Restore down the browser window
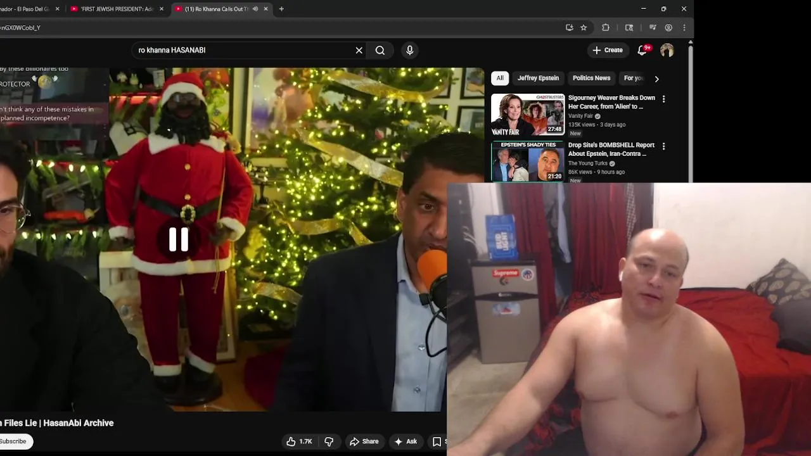Viewport: 811px width, 456px height. tap(663, 9)
